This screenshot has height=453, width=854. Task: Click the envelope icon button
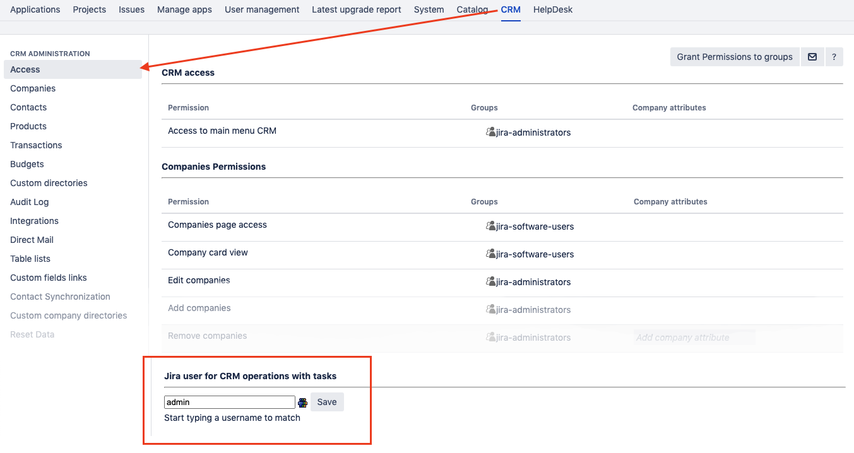tap(812, 57)
